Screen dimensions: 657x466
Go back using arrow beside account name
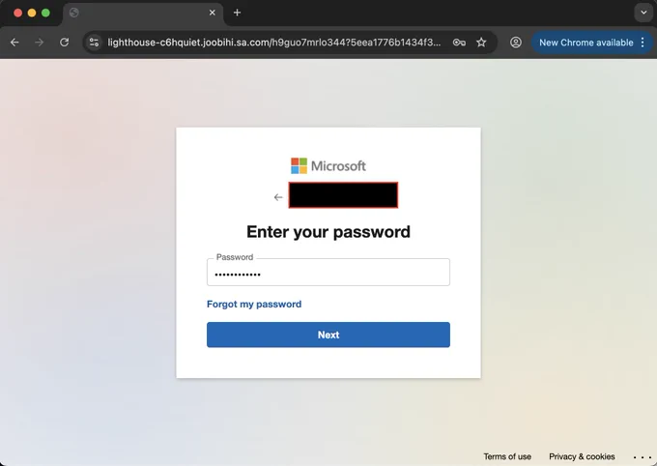pos(278,197)
